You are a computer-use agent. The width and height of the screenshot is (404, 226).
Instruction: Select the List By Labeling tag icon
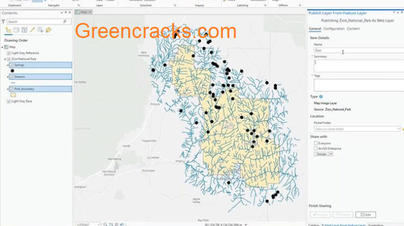point(48,30)
